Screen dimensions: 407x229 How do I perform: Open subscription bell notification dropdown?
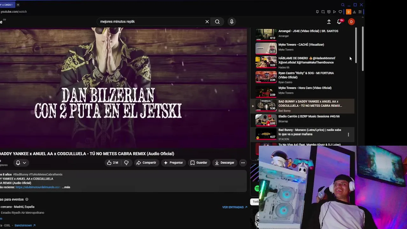coord(21,163)
